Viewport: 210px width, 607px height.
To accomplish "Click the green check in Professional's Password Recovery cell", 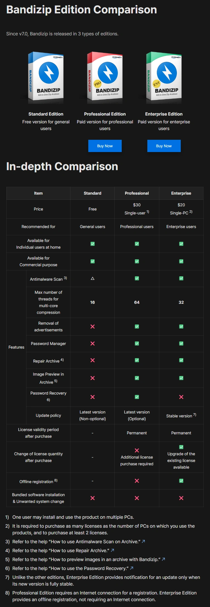I will (x=137, y=397).
